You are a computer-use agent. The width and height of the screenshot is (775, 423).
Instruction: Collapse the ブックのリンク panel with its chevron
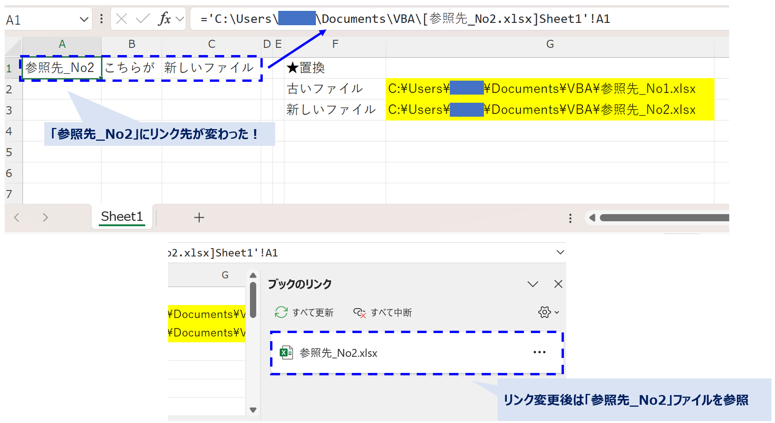tap(533, 284)
